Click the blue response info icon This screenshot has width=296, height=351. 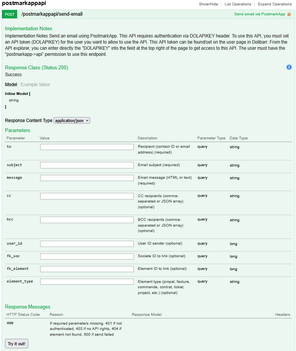(x=289, y=67)
